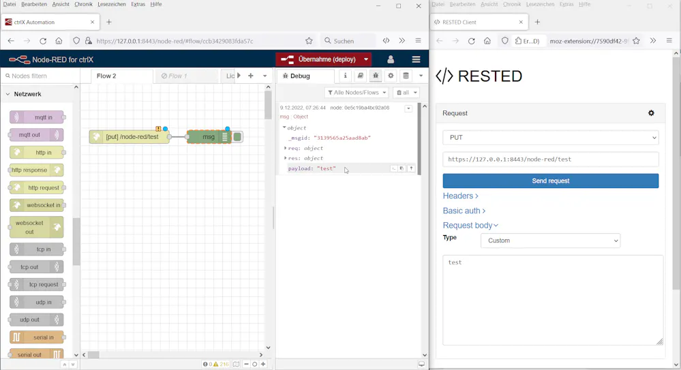The image size is (681, 370).
Task: Expand the Headers section in RESTED
Action: point(460,196)
